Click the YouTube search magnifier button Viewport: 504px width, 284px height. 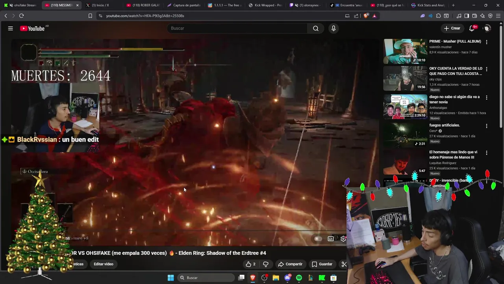click(x=316, y=28)
